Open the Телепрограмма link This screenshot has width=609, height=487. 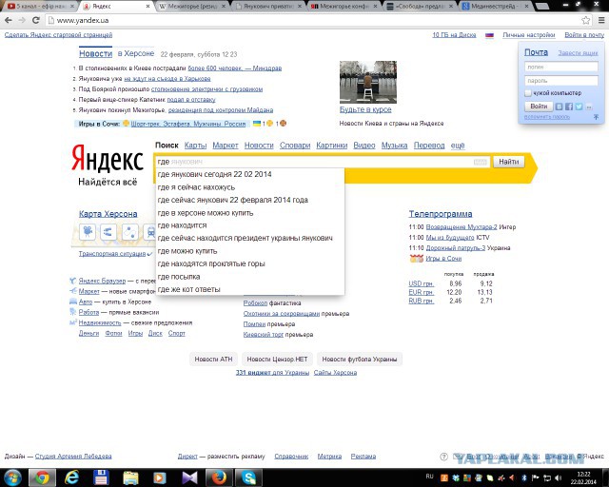(441, 214)
